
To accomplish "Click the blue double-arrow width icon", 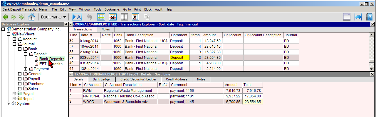I will pos(358,17).
